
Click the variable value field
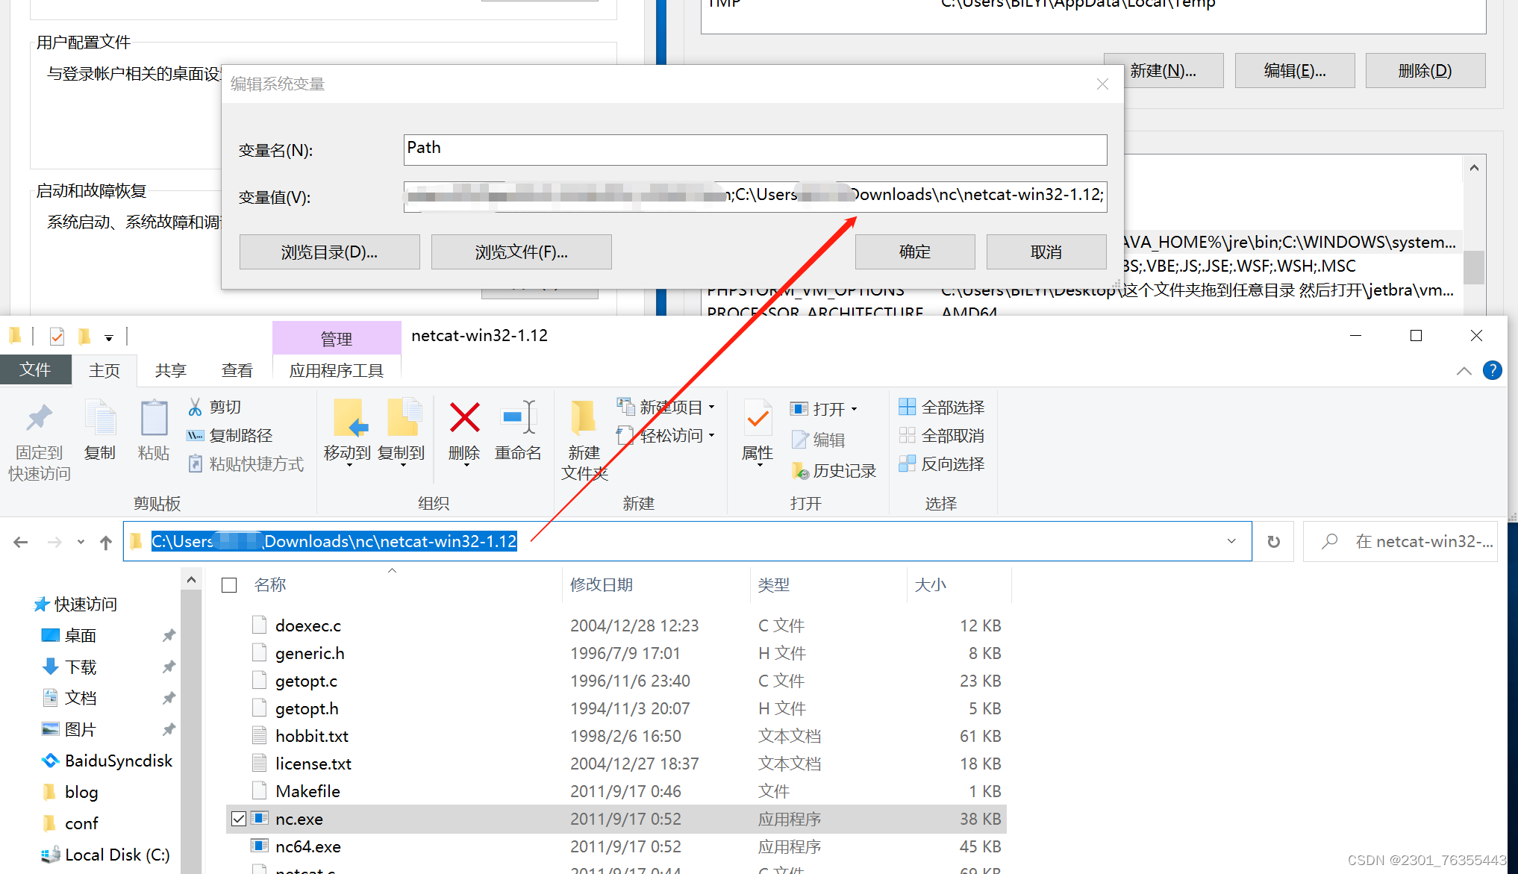(755, 197)
